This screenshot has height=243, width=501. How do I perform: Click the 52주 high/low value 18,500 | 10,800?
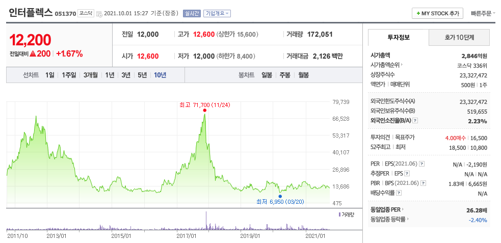(x=469, y=148)
